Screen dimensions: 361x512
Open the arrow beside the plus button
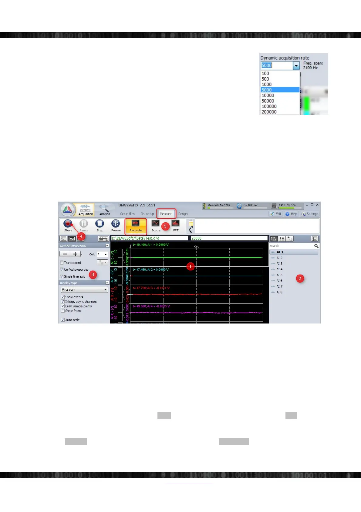[82, 254]
